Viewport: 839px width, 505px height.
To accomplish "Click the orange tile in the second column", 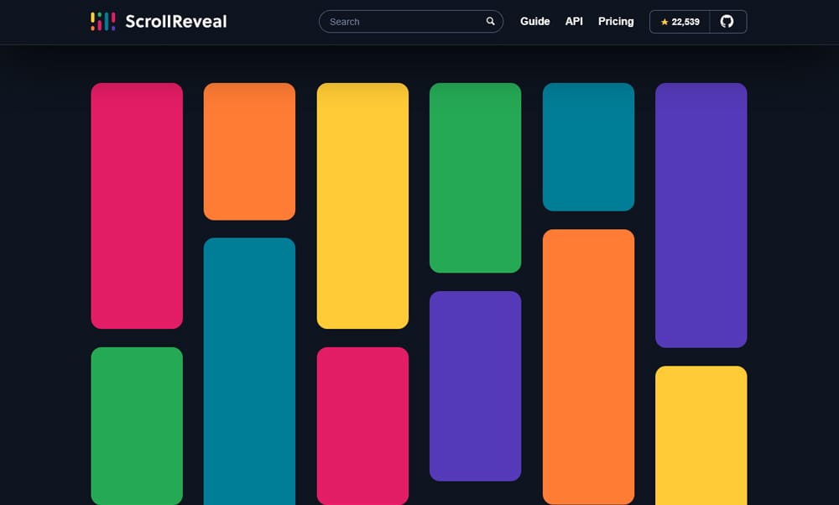I will tap(249, 150).
